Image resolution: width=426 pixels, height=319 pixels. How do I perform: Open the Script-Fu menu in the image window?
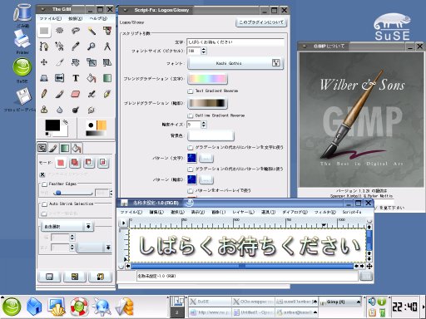click(x=352, y=212)
